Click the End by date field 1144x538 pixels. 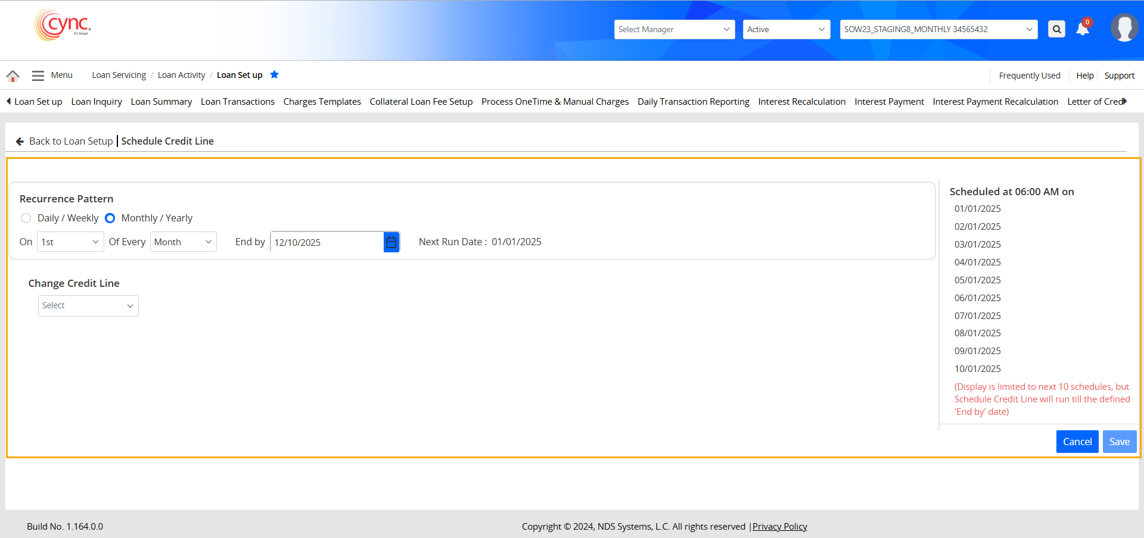point(326,242)
